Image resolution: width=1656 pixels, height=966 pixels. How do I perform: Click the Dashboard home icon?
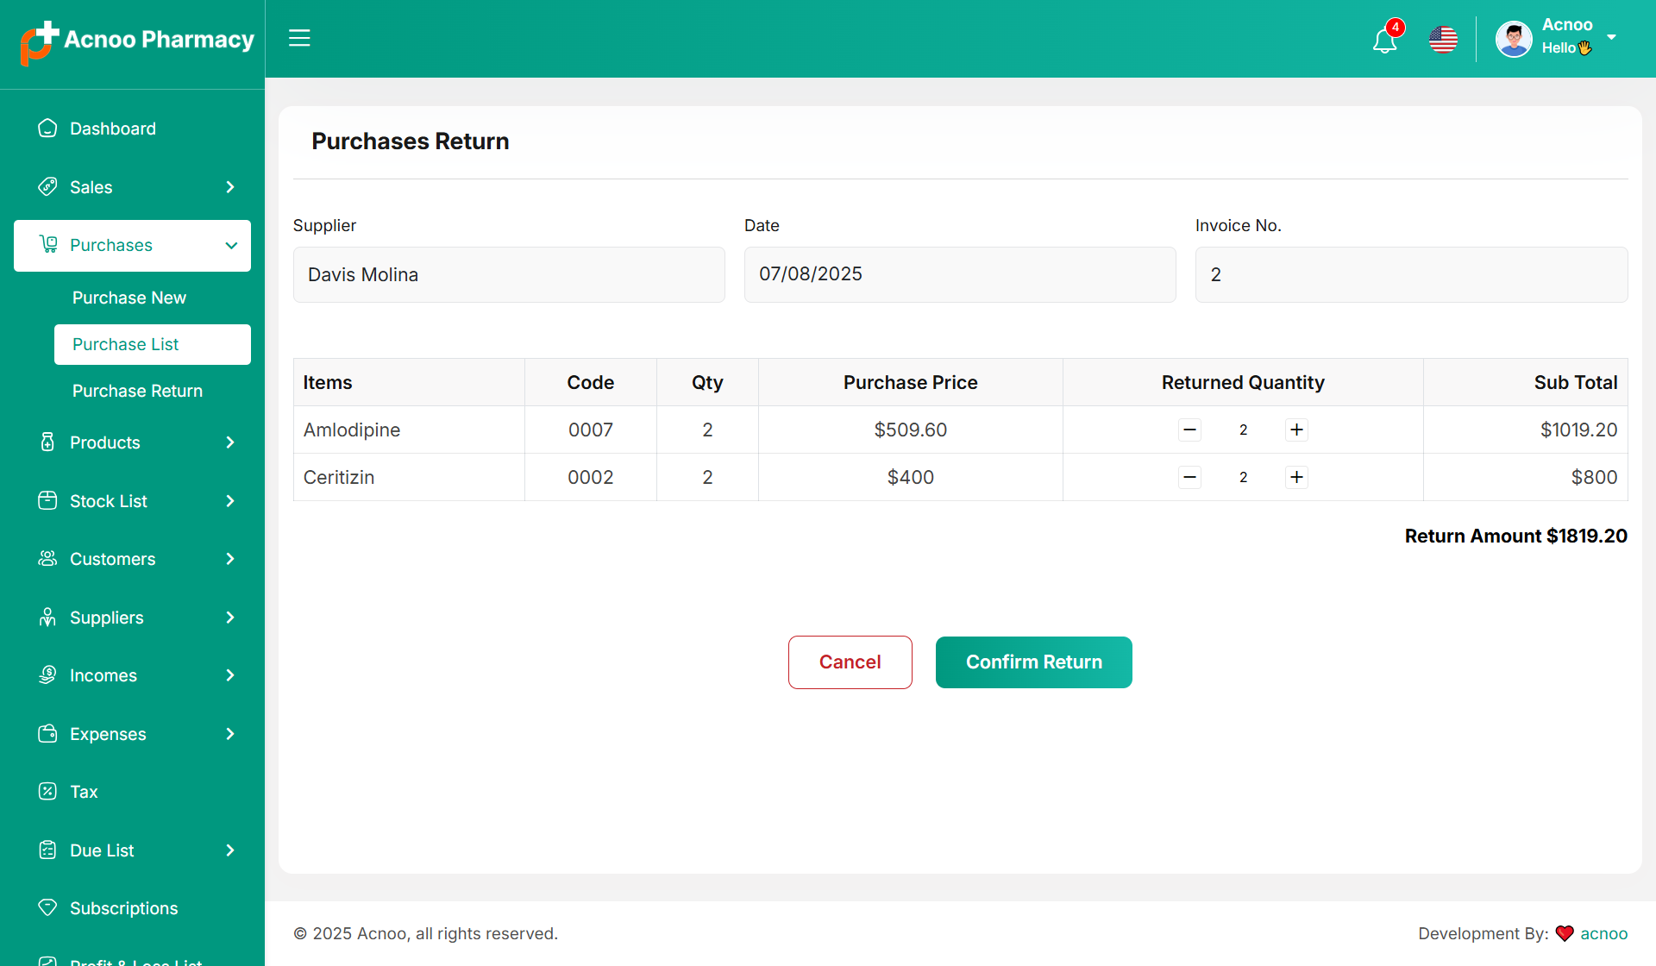click(47, 129)
